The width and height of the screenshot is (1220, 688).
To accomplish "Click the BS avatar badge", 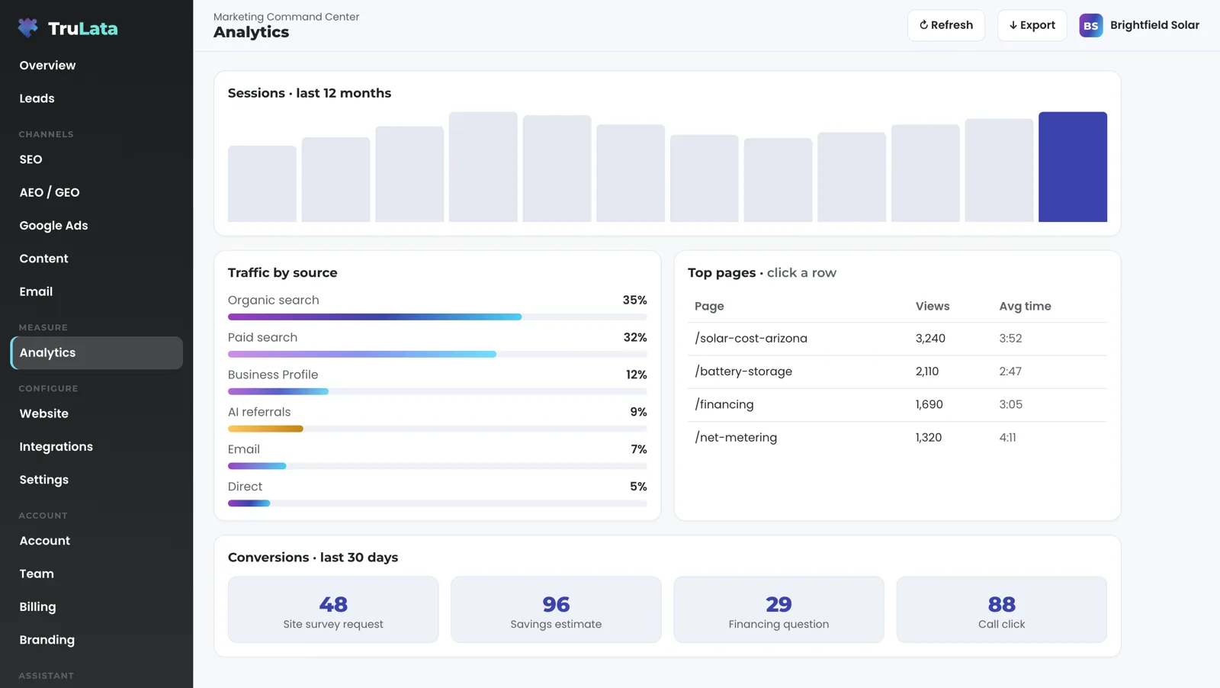I will 1090,25.
